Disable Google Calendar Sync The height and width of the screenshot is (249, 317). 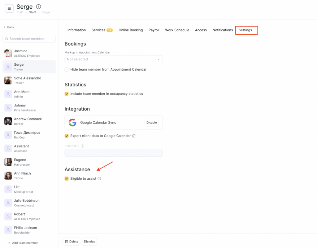coord(151,123)
